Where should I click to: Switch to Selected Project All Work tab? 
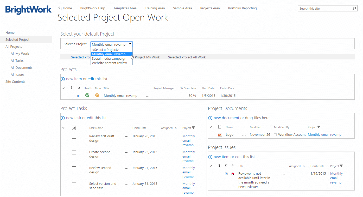point(187,57)
